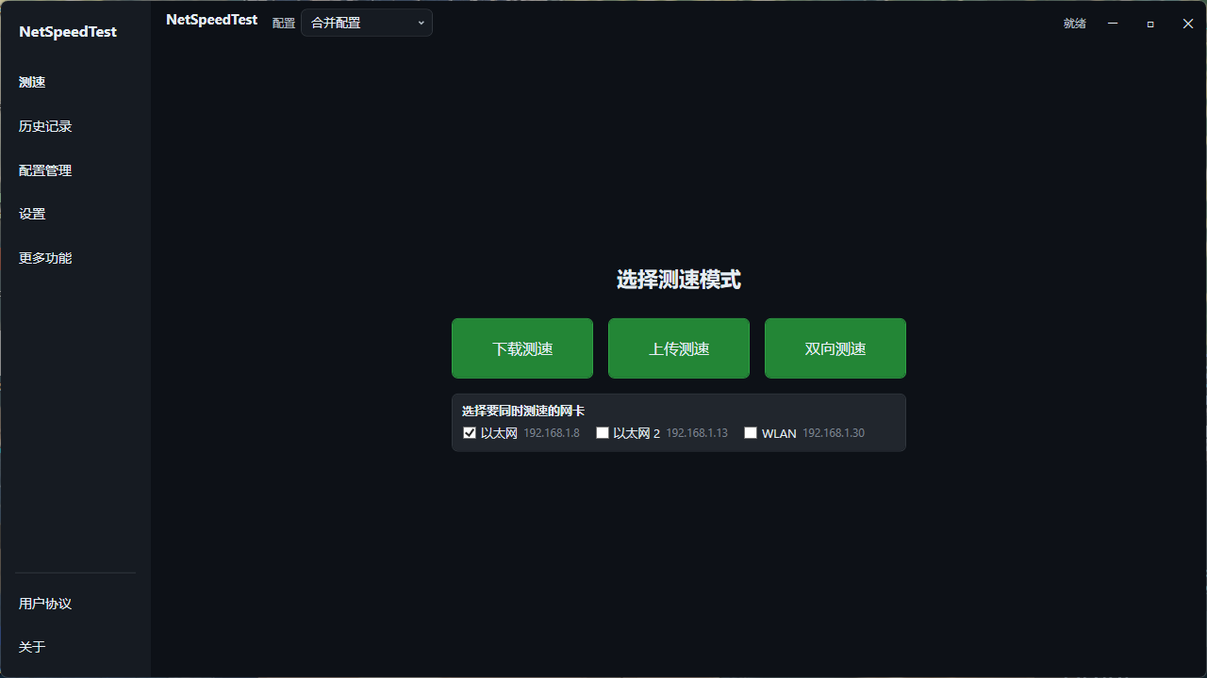Start the 双向测速 test
The image size is (1207, 678).
(835, 348)
